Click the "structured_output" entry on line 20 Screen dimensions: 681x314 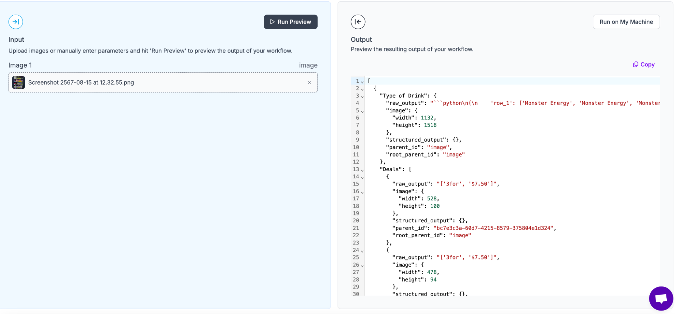[x=430, y=221]
